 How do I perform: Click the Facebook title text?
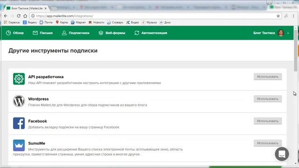(37, 121)
